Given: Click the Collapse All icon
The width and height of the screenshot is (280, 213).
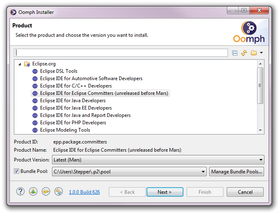Looking at the screenshot, I should 235,53.
